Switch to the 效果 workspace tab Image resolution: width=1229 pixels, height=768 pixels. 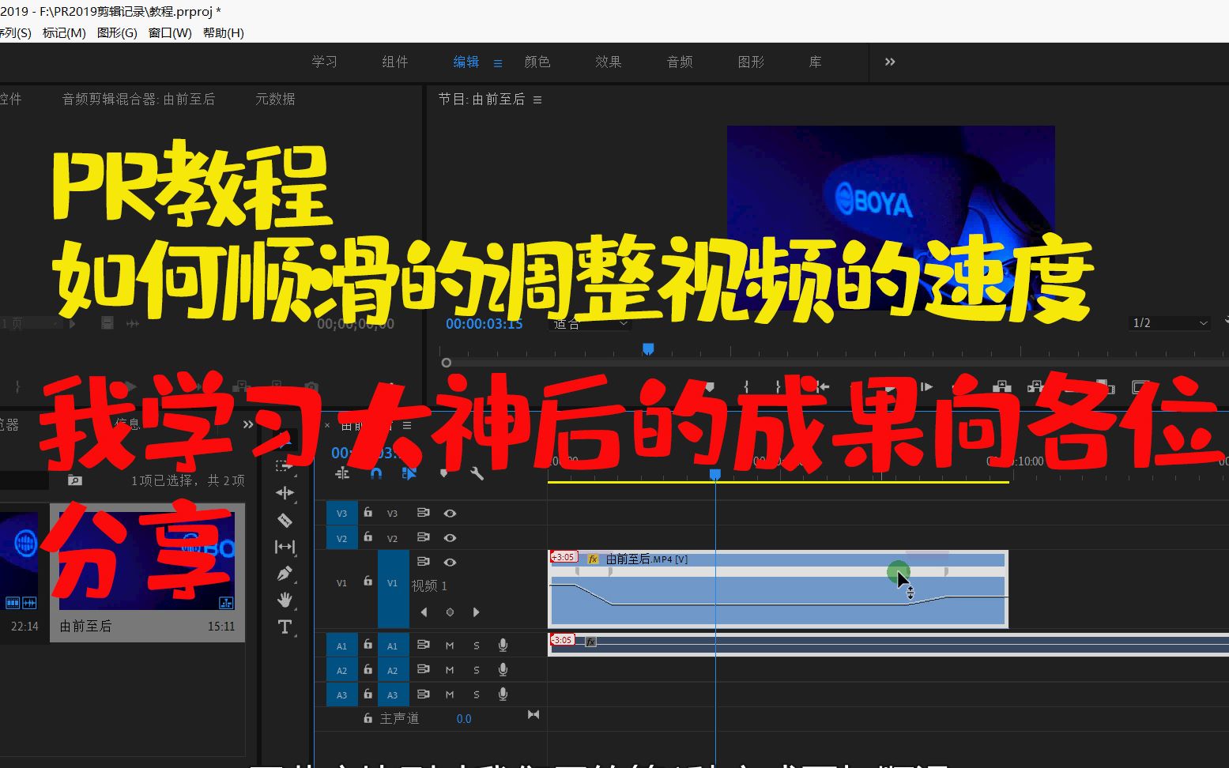(x=608, y=62)
